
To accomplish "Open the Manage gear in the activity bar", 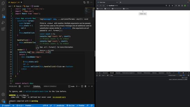I will pos(3,101).
